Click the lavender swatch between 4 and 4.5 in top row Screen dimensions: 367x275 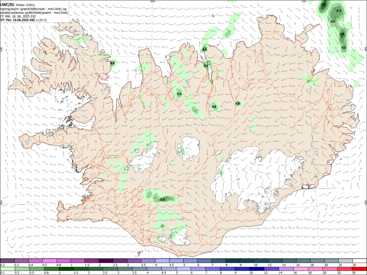[x=162, y=261]
